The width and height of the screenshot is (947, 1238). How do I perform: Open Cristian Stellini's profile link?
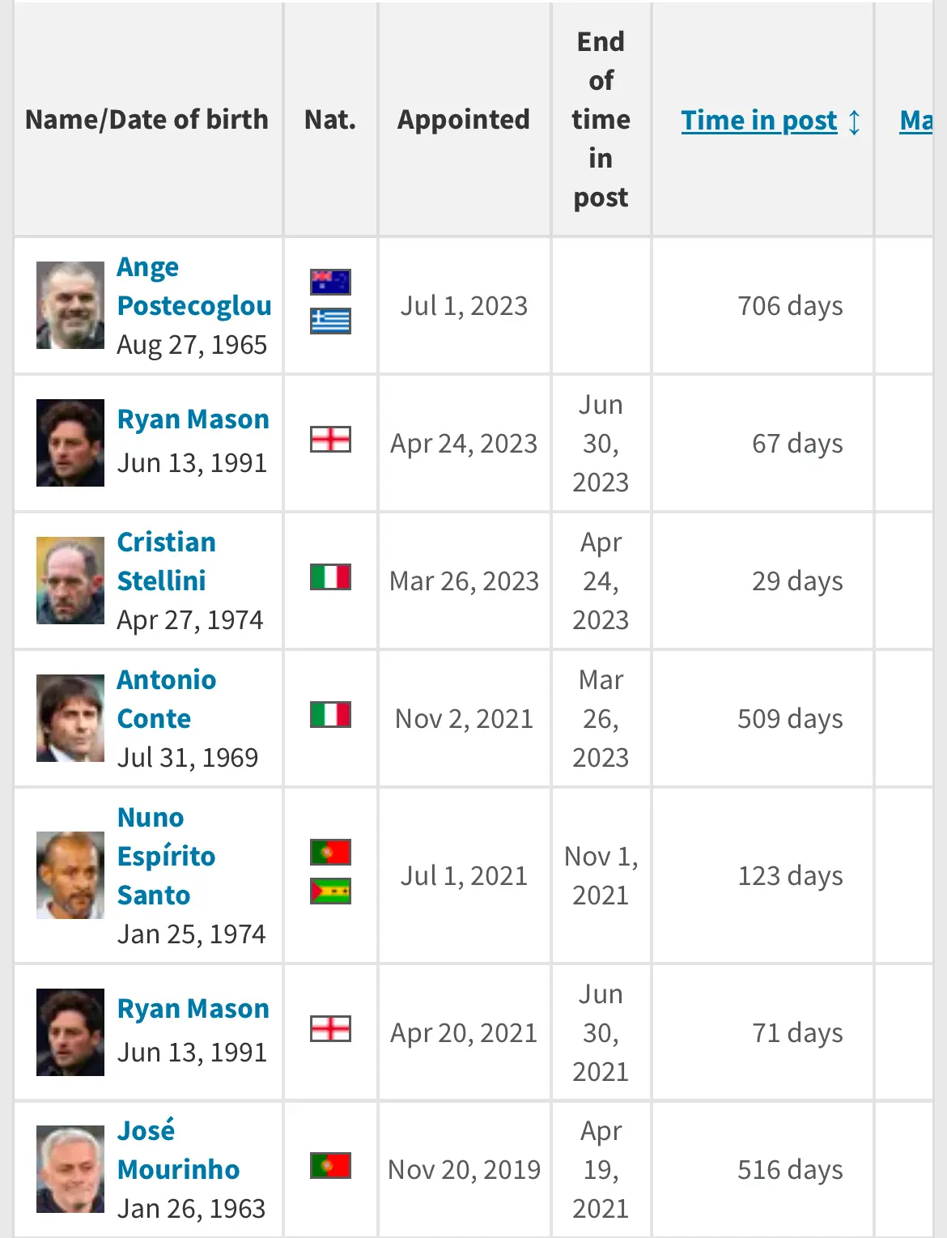point(167,561)
